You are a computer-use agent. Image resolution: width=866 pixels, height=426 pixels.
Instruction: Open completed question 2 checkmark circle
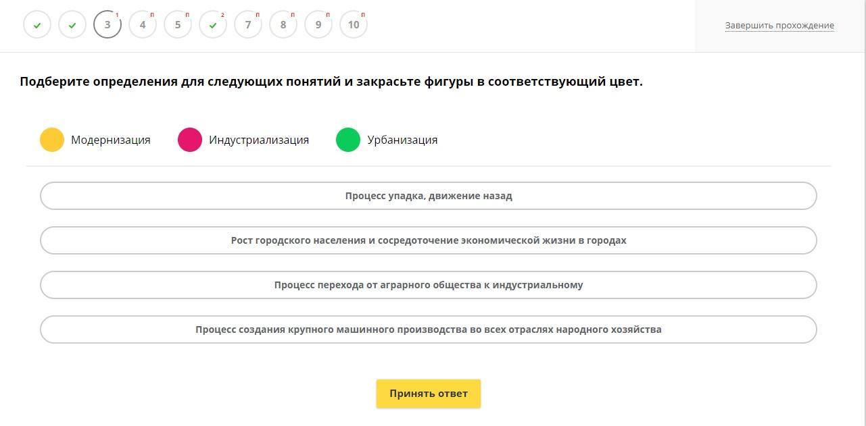click(x=72, y=25)
